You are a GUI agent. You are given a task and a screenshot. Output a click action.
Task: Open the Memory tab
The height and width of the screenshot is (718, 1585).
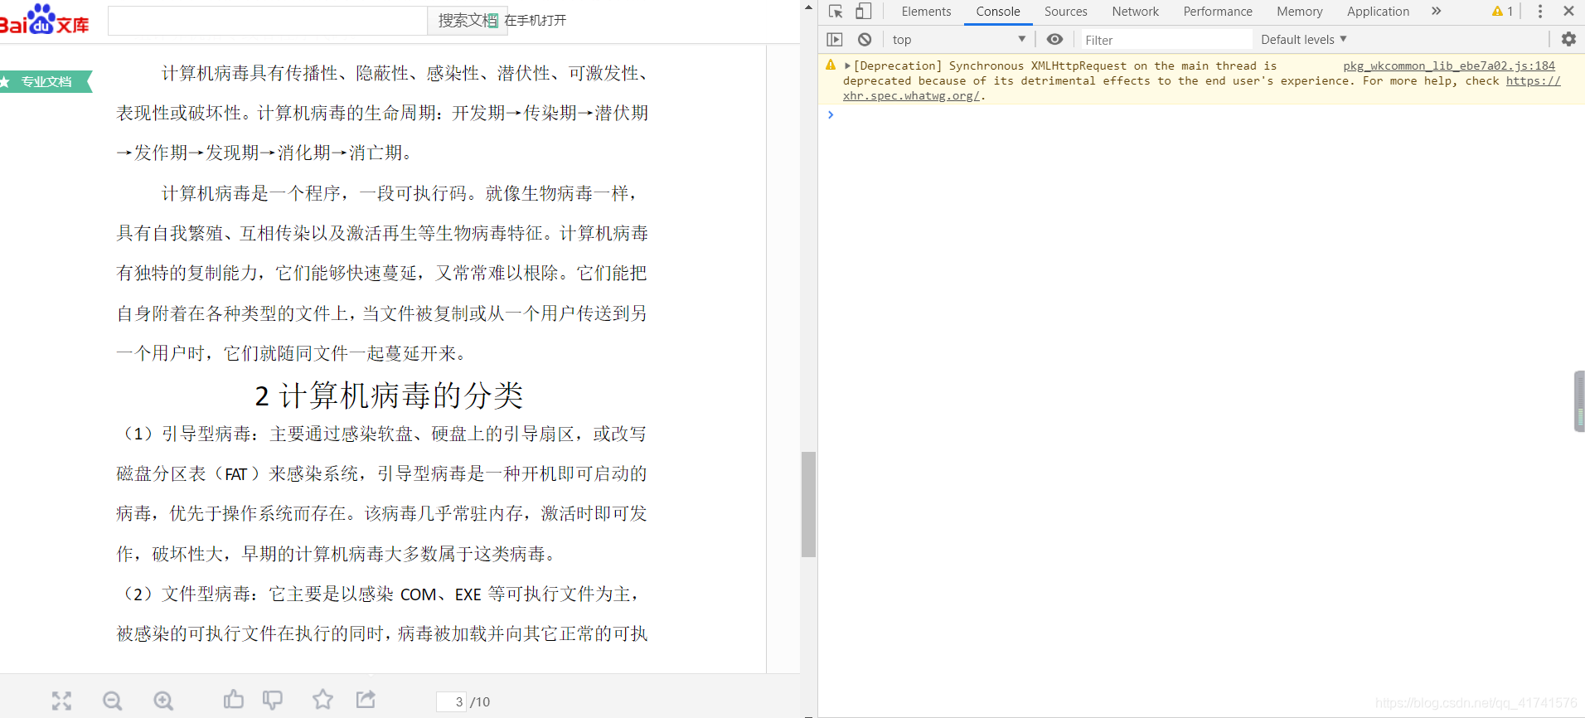(1299, 12)
